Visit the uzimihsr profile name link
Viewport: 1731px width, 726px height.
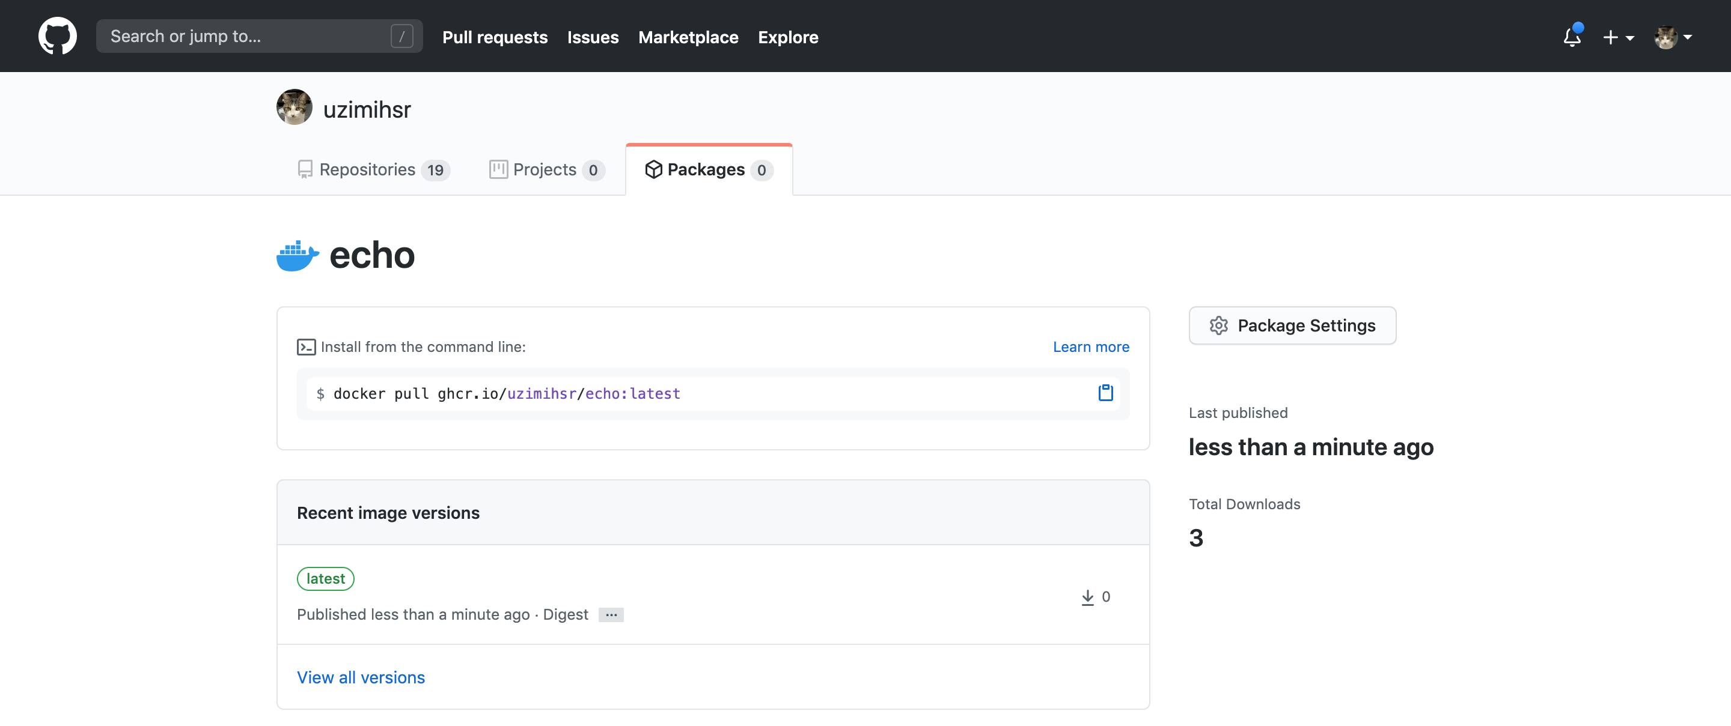[367, 109]
